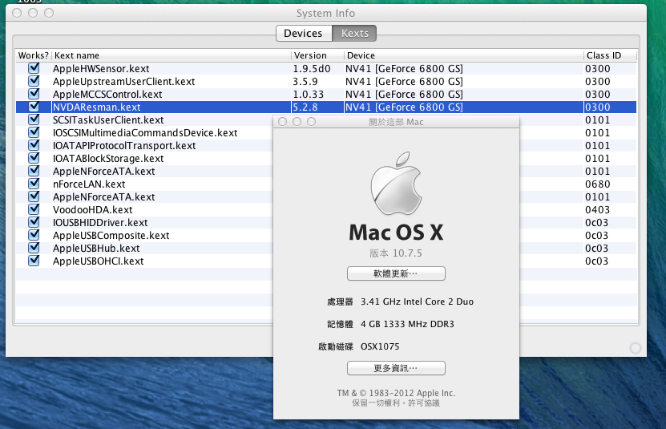The height and width of the screenshot is (429, 666).
Task: Select the IOATAPIProtocolTransport.kext row name
Action: (124, 146)
